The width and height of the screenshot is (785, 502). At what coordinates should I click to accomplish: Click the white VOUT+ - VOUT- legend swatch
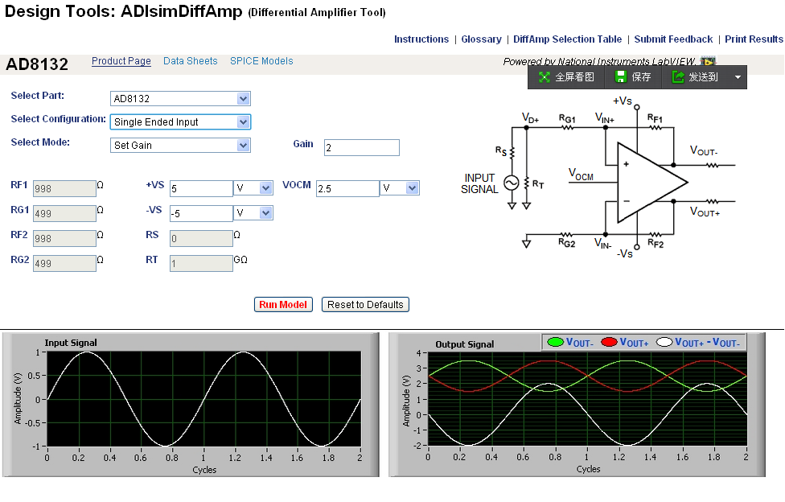tap(664, 342)
